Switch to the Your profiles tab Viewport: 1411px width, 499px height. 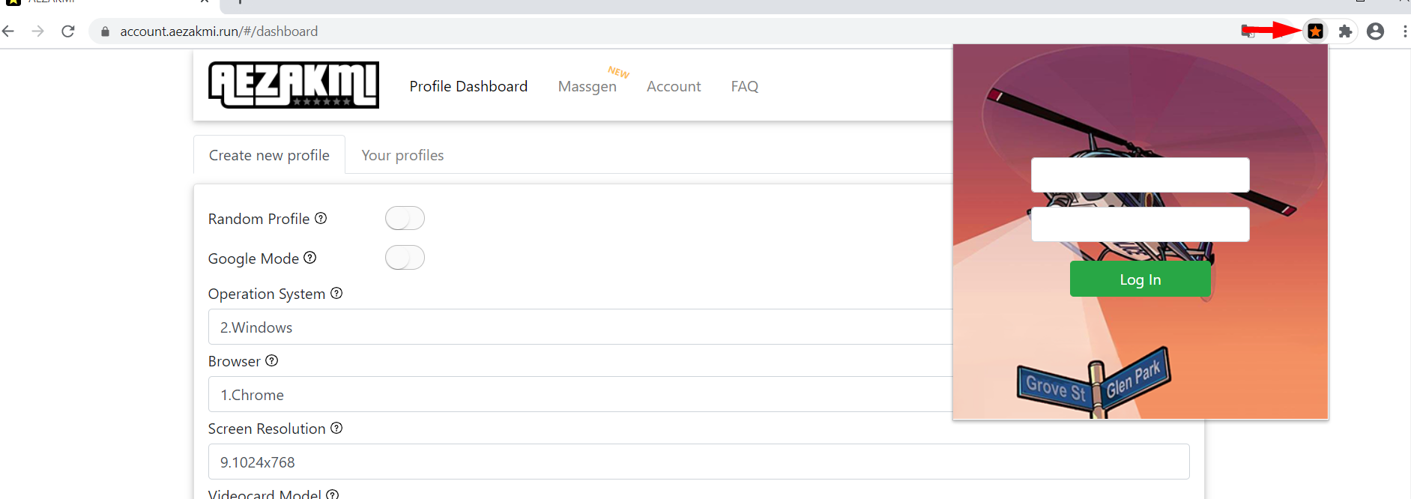402,155
